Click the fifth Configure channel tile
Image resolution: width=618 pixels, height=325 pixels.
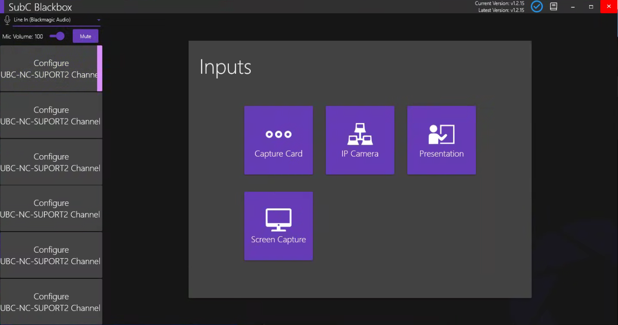click(51, 255)
